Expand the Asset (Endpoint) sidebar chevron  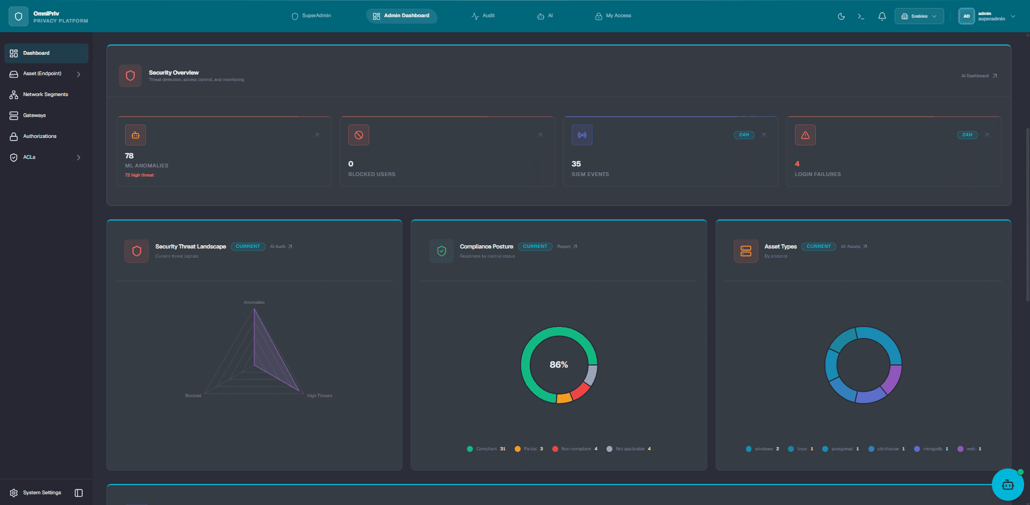[78, 74]
